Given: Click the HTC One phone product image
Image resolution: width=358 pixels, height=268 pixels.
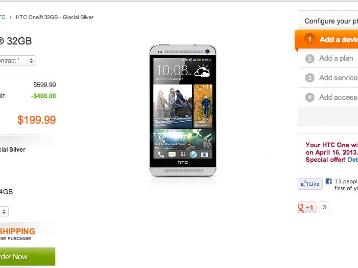Looking at the screenshot, I should [183, 110].
